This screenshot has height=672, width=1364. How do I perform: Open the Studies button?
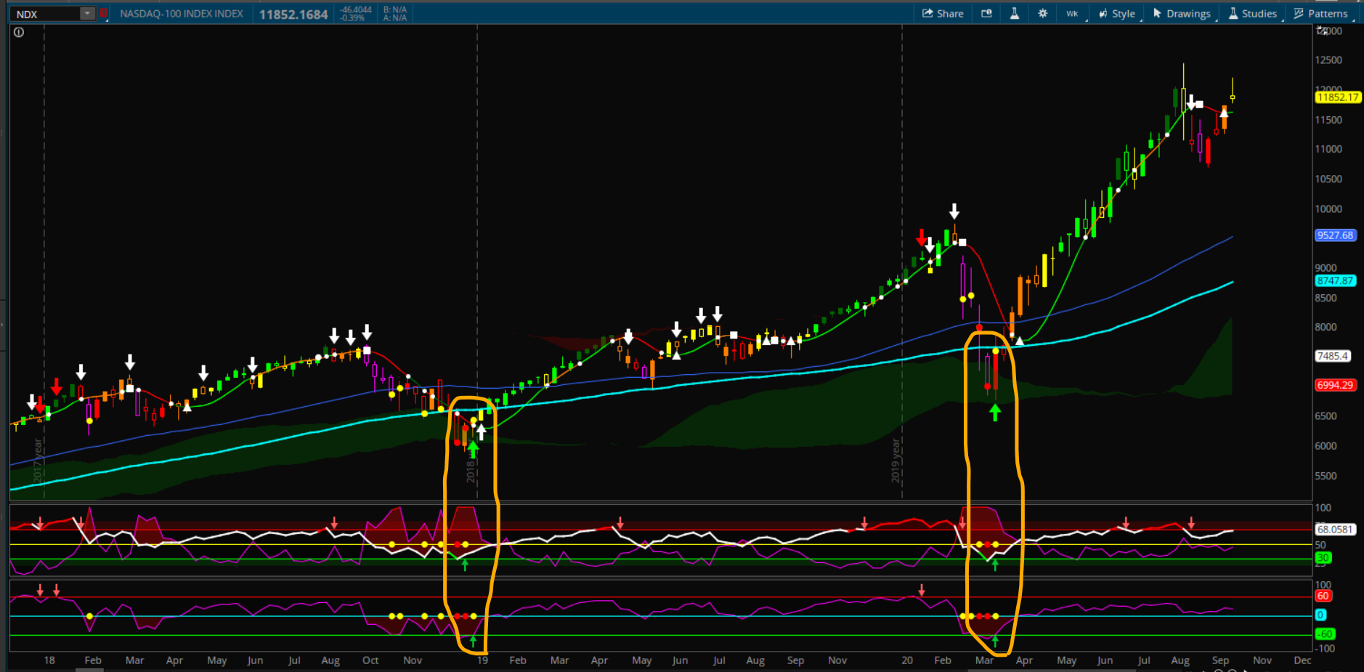1253,13
